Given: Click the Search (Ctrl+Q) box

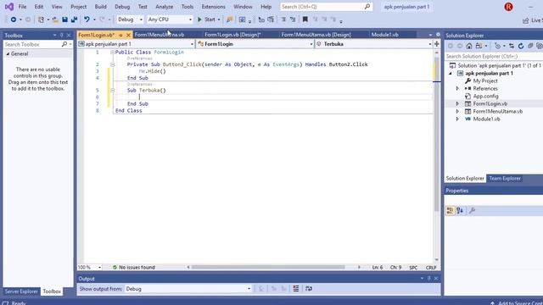Looking at the screenshot, I should pyautogui.click(x=326, y=7).
